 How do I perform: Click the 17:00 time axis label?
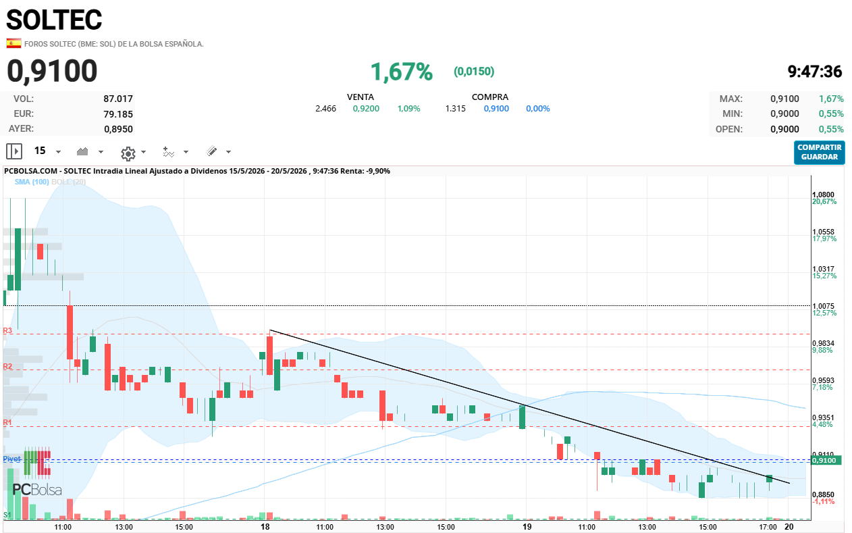tap(768, 526)
